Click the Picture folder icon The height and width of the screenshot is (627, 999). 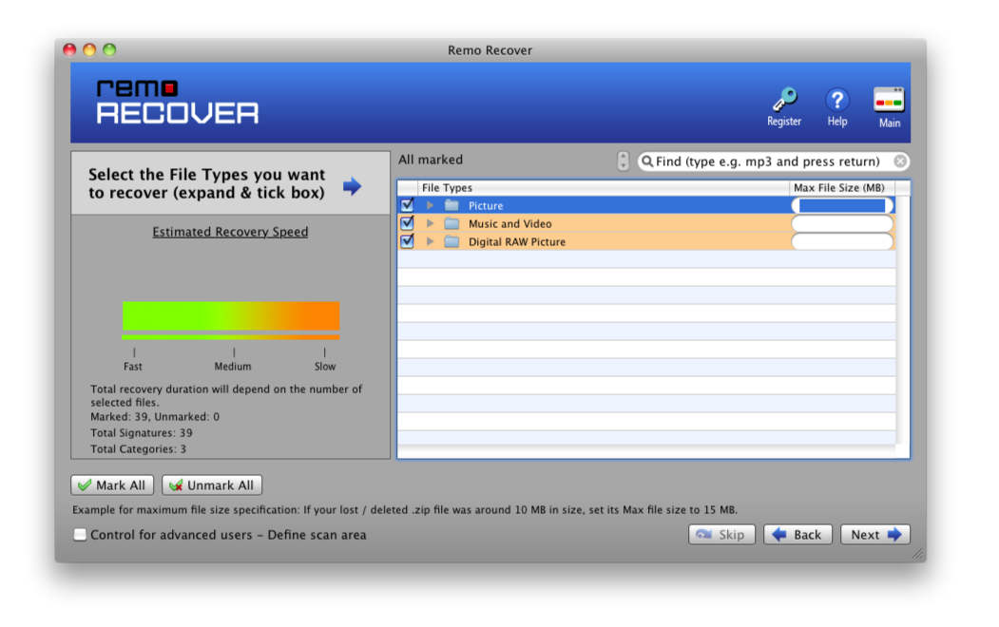451,205
